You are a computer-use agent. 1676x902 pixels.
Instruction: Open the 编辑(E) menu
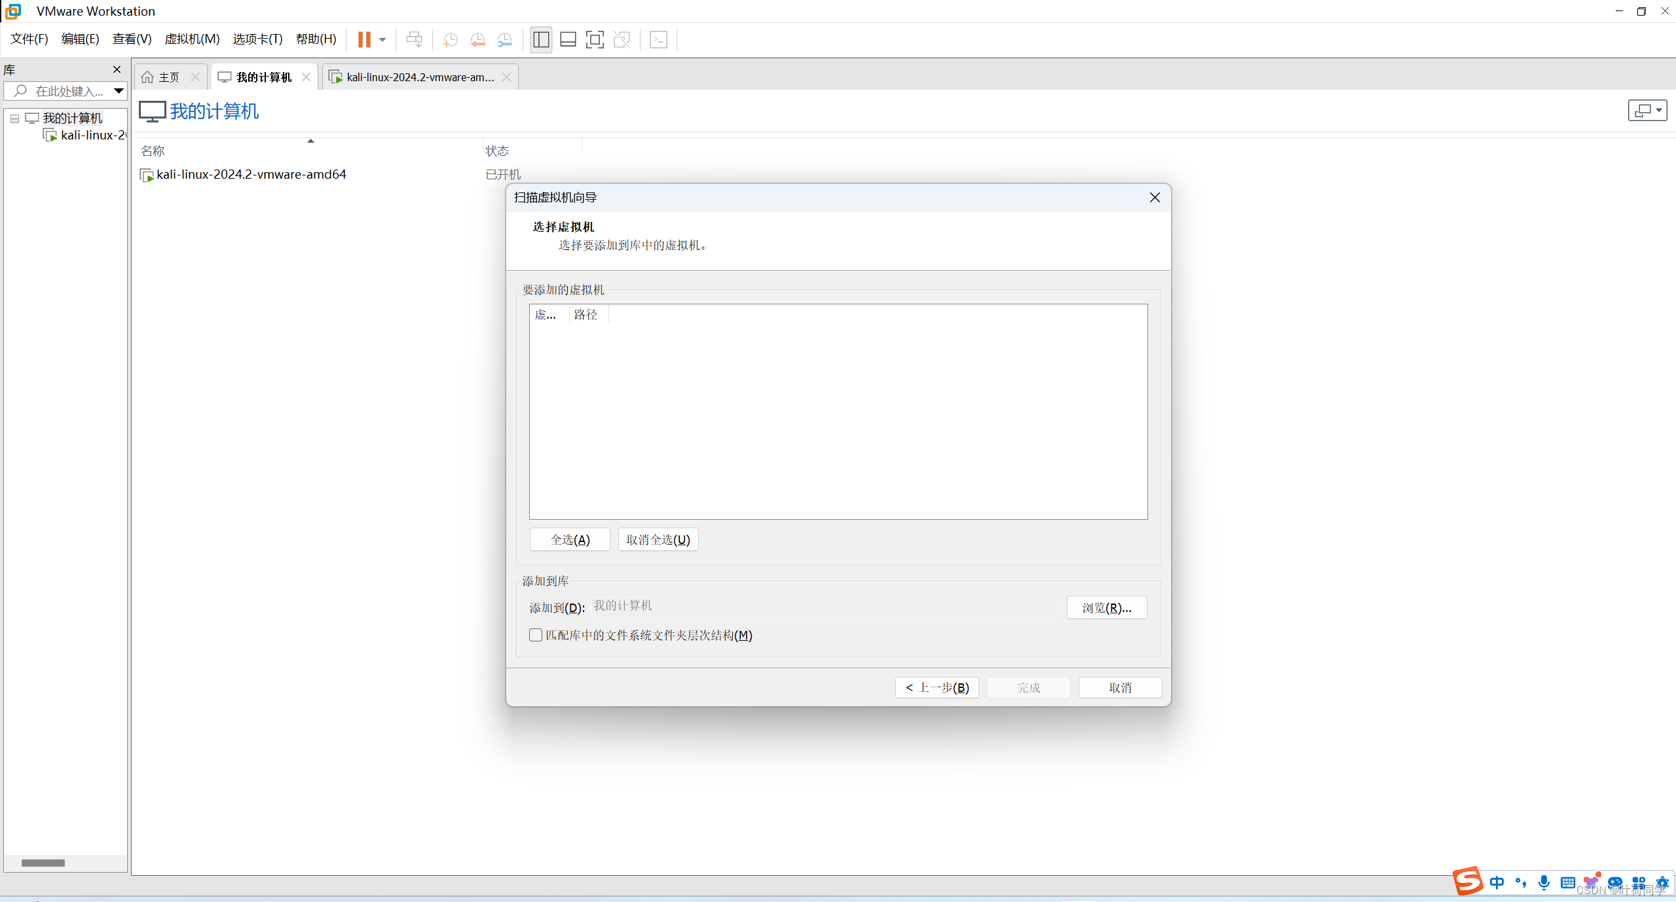click(80, 39)
